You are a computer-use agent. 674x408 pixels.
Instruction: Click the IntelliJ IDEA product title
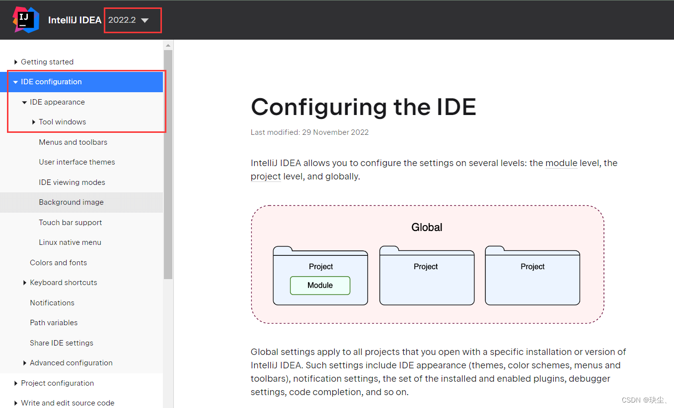click(75, 20)
